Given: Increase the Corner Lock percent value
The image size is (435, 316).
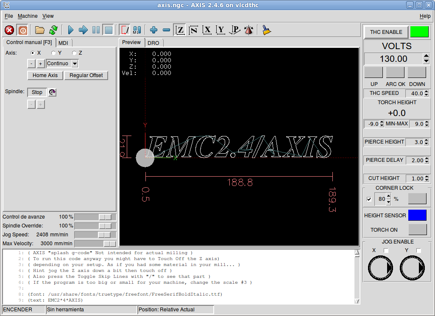Looking at the screenshot, I should pyautogui.click(x=388, y=197).
